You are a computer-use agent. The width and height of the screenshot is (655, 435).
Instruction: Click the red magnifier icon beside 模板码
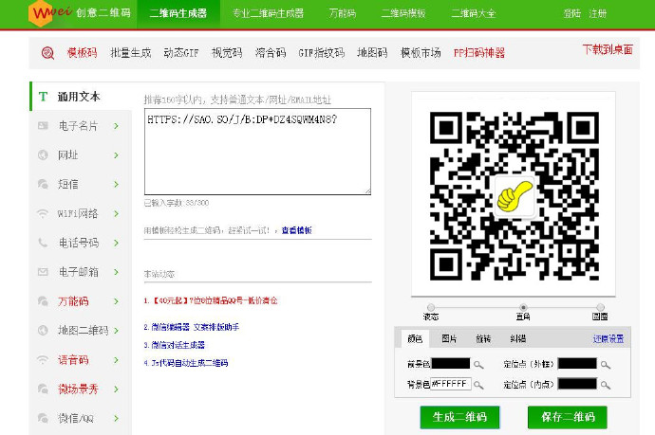(47, 53)
